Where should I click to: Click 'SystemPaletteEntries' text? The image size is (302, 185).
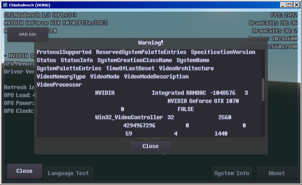pyautogui.click(x=69, y=68)
